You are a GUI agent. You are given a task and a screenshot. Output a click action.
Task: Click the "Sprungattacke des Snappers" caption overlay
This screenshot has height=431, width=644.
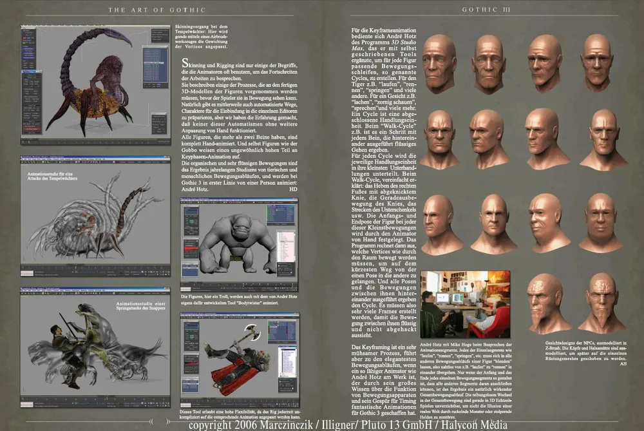point(142,307)
